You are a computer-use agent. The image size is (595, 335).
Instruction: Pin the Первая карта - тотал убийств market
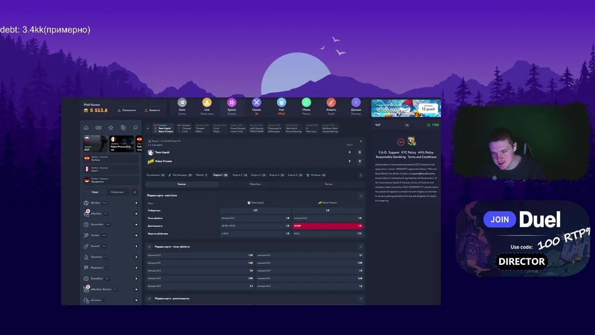[149, 247]
